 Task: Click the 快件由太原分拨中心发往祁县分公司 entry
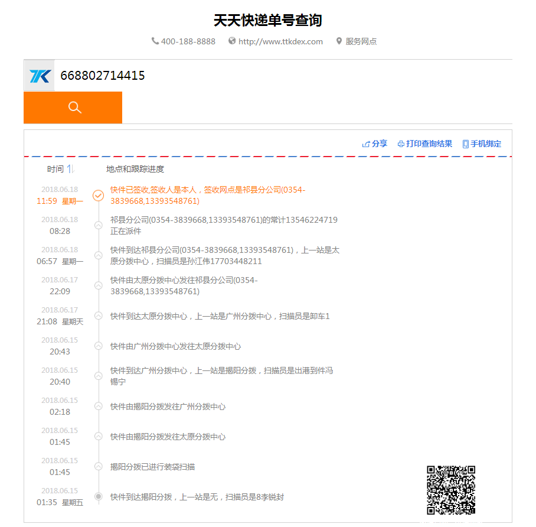coord(184,286)
